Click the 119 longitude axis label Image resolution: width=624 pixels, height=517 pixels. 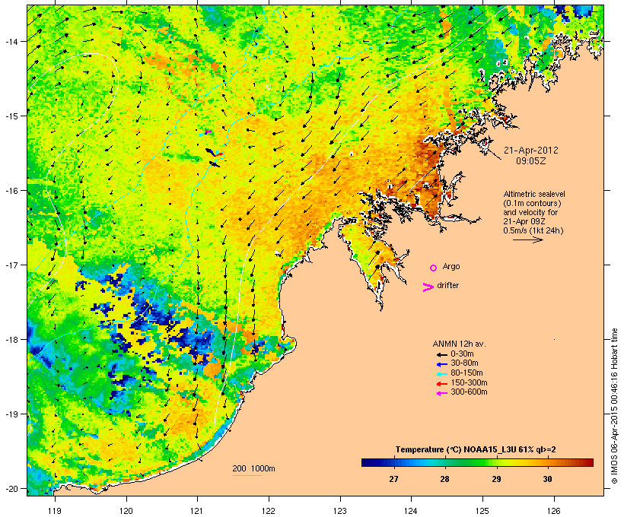pyautogui.click(x=55, y=511)
